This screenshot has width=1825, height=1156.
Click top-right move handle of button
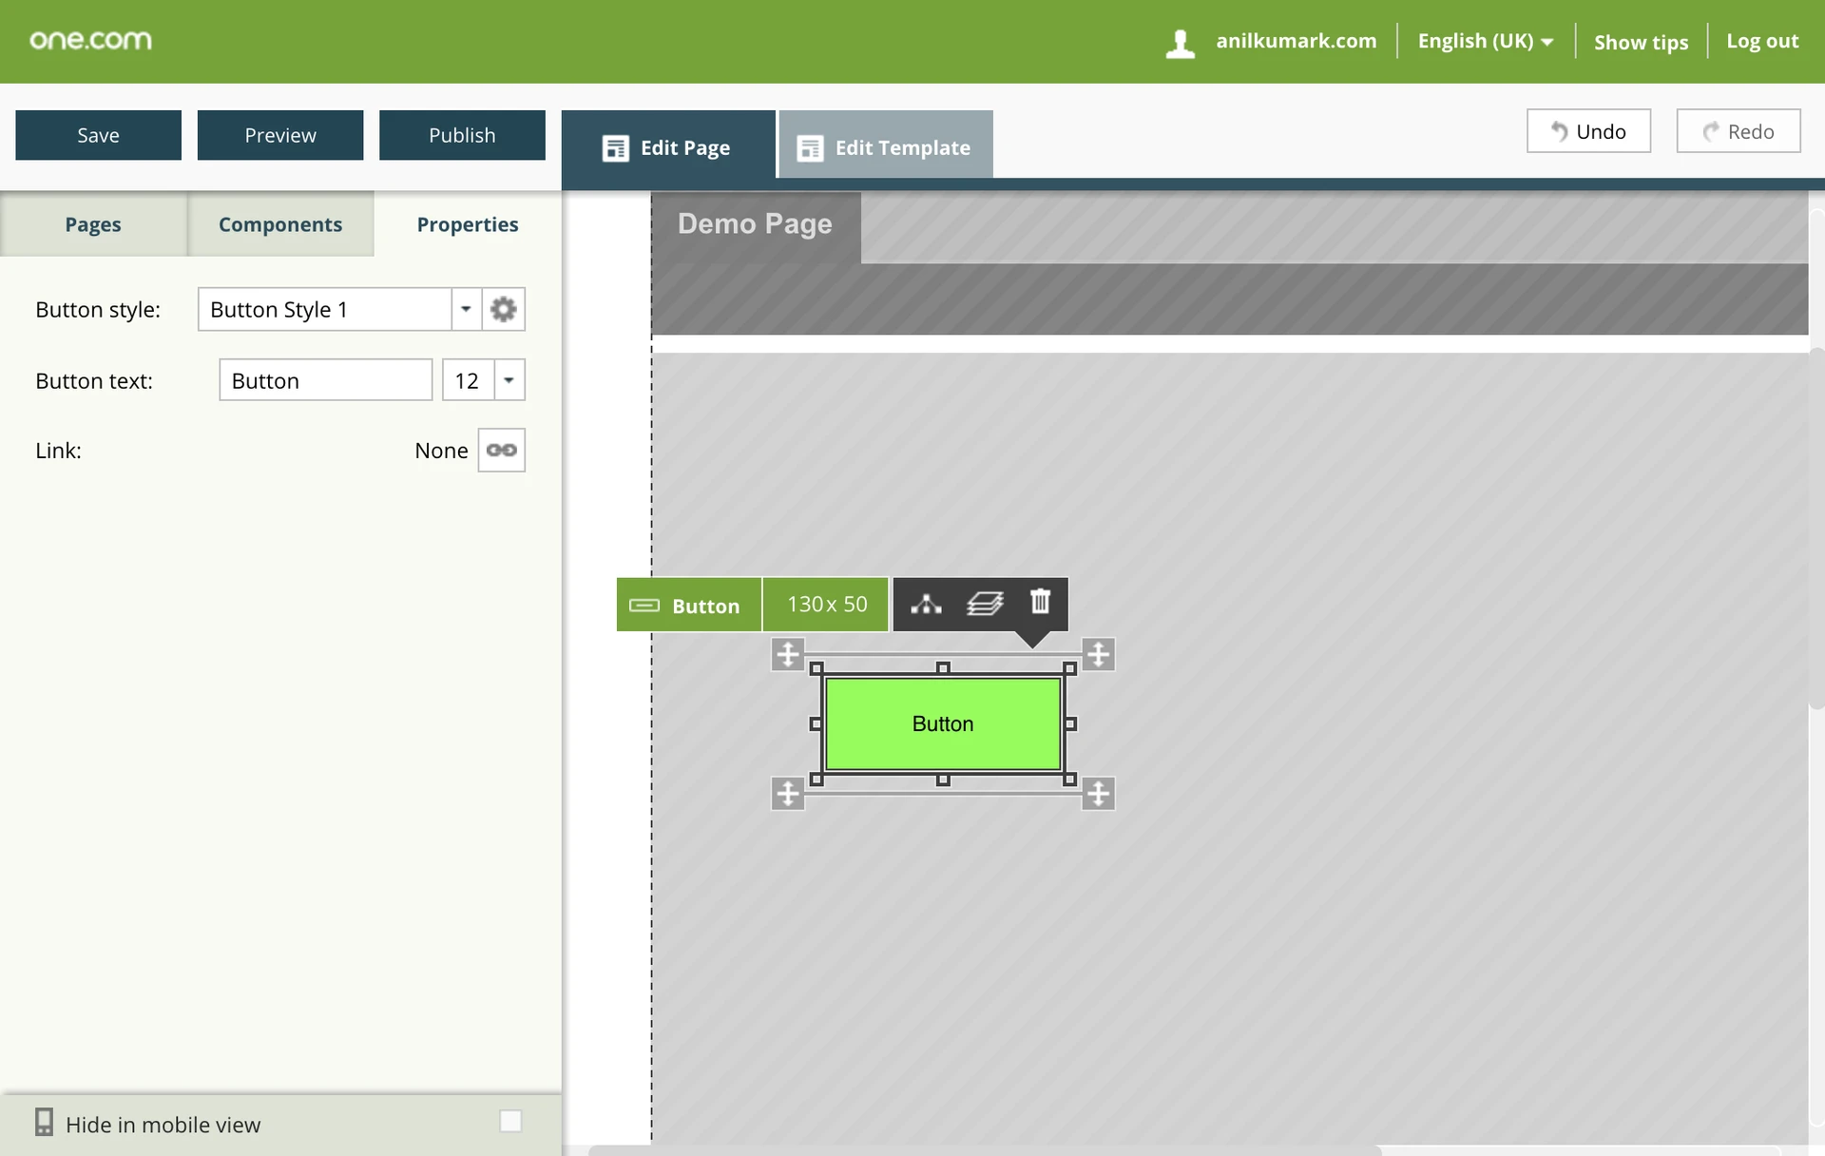click(1098, 654)
